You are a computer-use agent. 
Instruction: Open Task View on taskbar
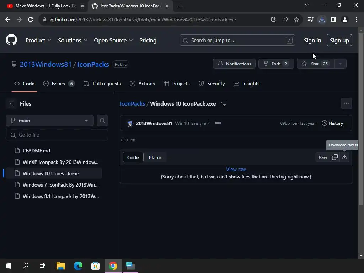point(43,266)
